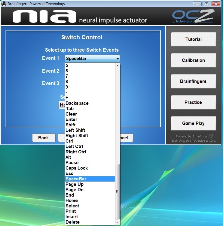Click the dropdown list scroll down arrow

click(118, 222)
